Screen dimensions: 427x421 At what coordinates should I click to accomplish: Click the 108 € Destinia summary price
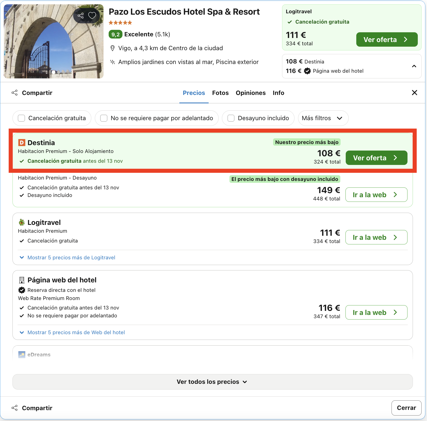(x=305, y=62)
